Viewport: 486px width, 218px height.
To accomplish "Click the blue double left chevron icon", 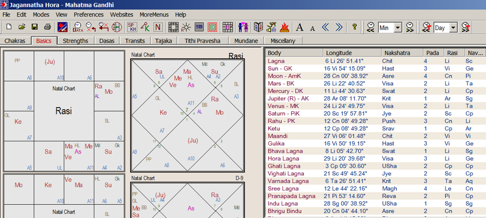I will 326,27.
